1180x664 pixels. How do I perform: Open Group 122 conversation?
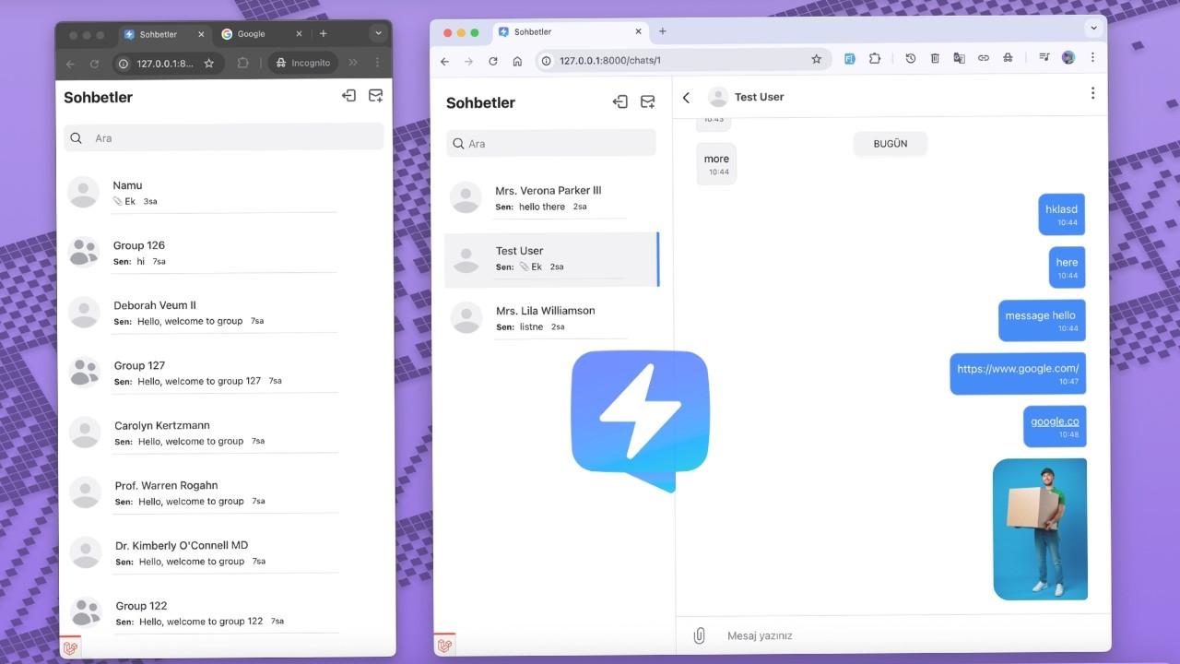224,613
